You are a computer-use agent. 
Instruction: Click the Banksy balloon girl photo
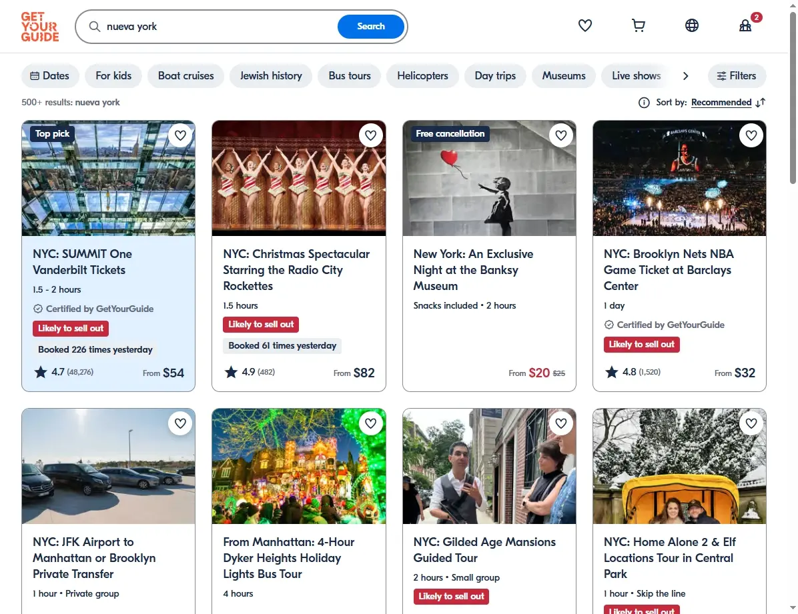489,178
